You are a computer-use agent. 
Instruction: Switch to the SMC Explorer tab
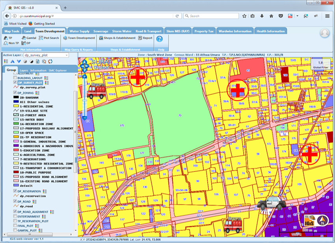pyautogui.click(x=58, y=70)
